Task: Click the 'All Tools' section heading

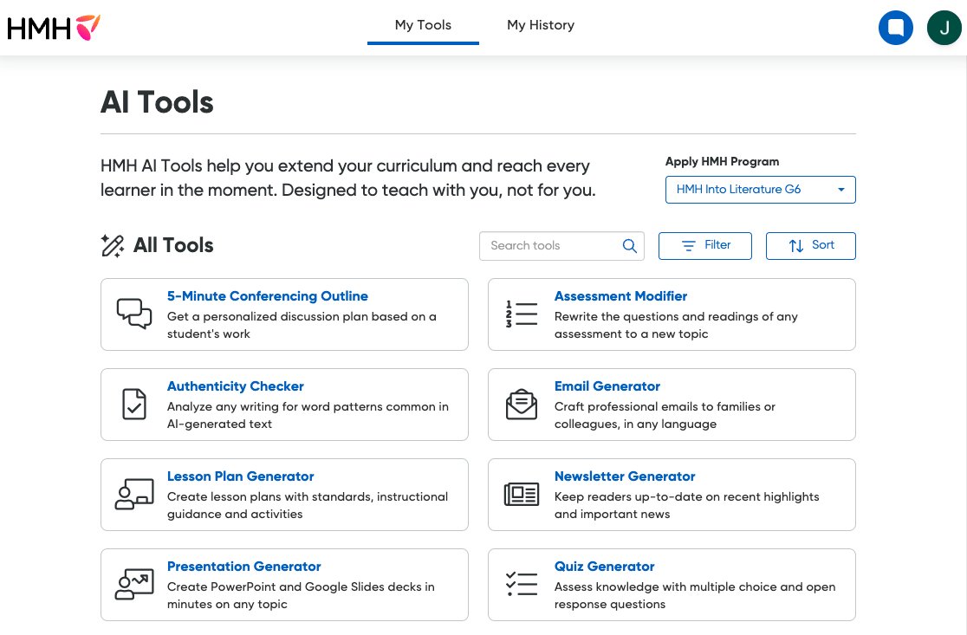Action: (x=173, y=245)
